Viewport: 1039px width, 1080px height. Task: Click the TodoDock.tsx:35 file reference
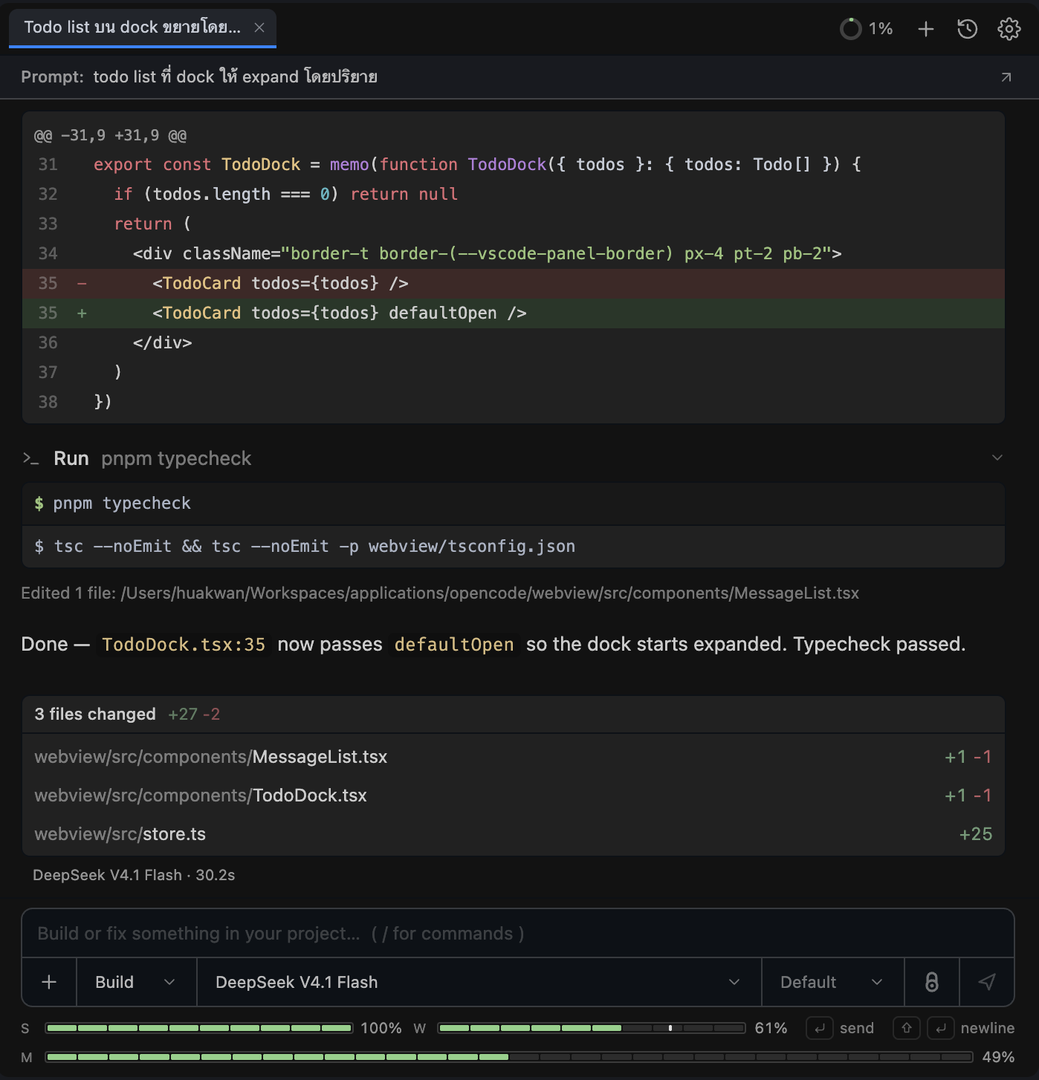pyautogui.click(x=184, y=645)
